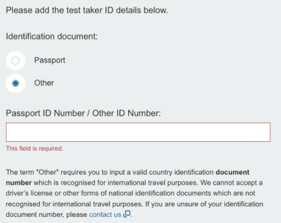Viewport: 281px width, 223px height.
Task: Click the 'international travel purposes' text in the second line
Action: 153,183
